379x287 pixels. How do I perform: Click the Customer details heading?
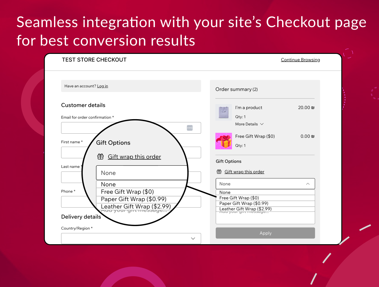click(83, 105)
